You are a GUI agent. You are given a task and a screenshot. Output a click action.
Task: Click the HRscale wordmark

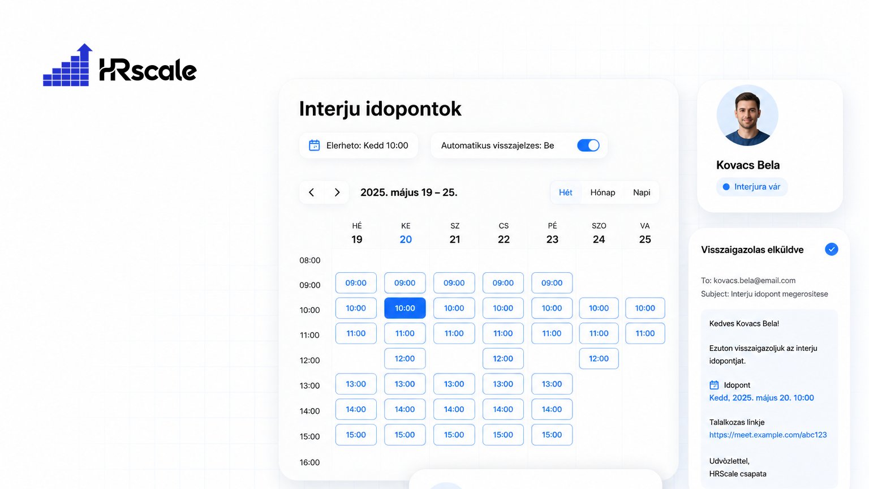tap(148, 70)
